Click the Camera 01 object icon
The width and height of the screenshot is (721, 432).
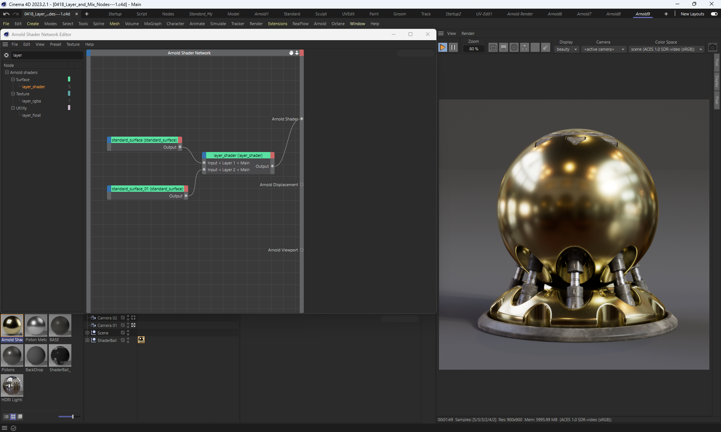[x=94, y=325]
